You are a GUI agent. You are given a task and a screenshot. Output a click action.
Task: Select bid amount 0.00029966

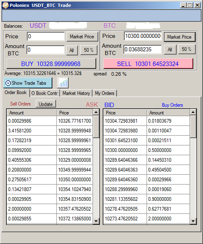[x=168, y=180]
